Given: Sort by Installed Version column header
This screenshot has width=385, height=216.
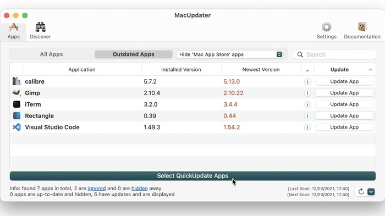Looking at the screenshot, I should pos(181,69).
